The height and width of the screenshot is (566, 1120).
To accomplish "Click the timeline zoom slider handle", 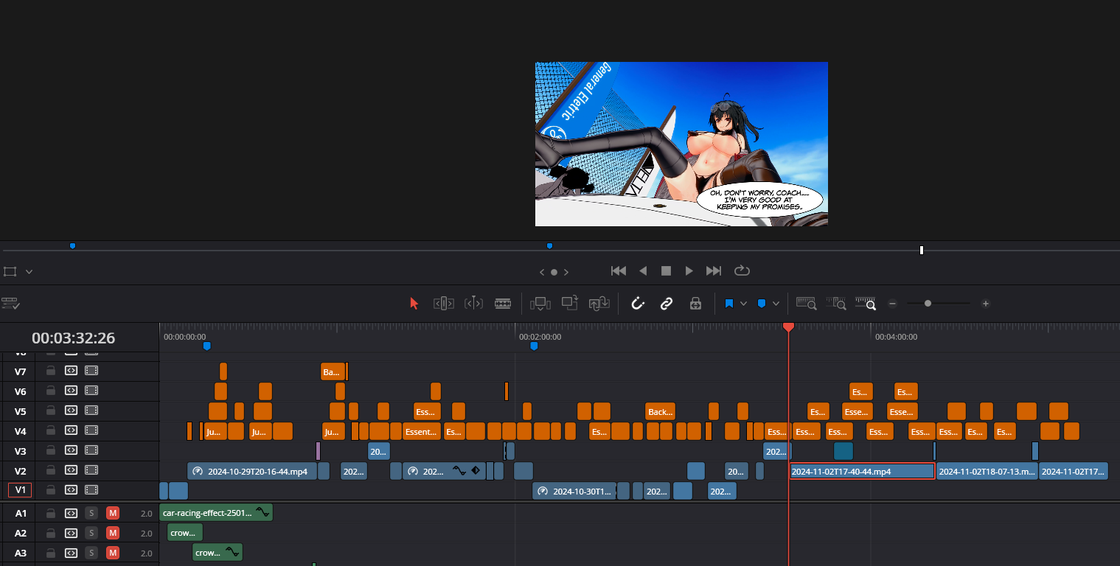I will 928,304.
